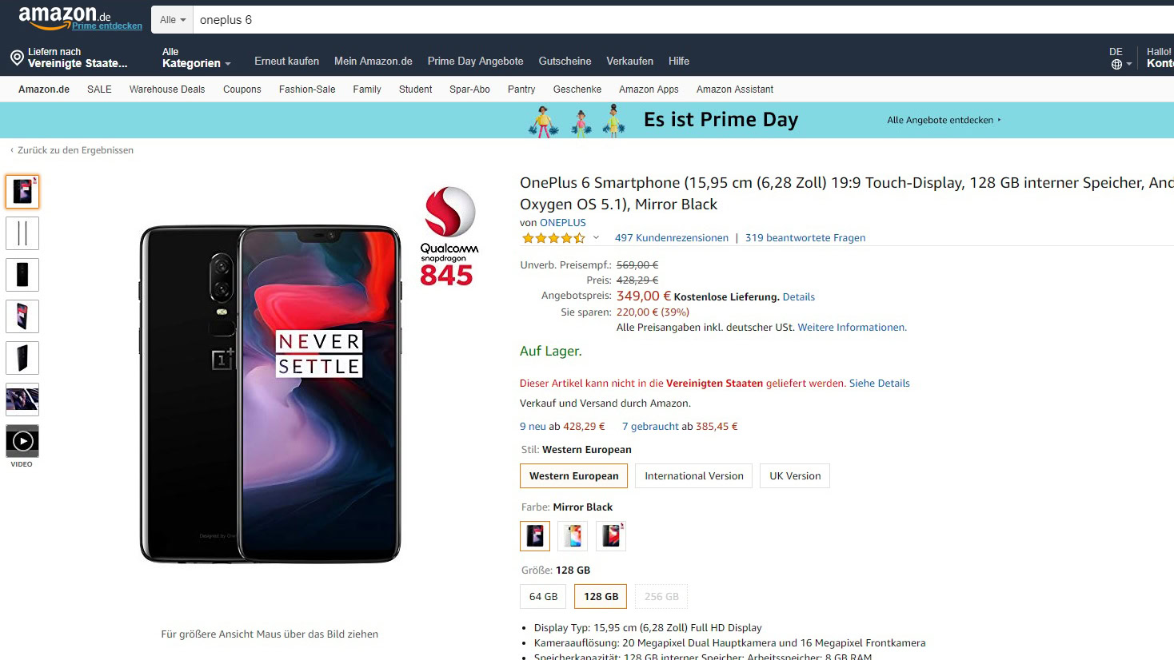Click the Qualcomm Snapdragon 845 logo
Image resolution: width=1174 pixels, height=660 pixels.
point(449,237)
